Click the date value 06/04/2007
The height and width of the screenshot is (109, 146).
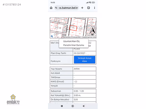79,53
